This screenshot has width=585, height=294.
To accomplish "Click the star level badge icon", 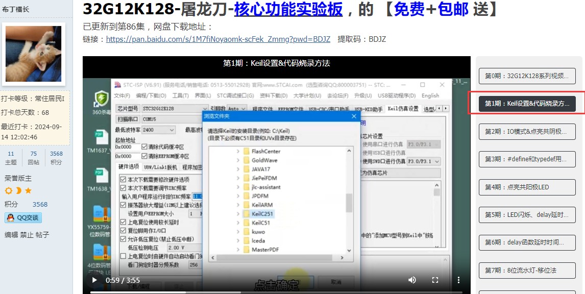I will click(28, 191).
